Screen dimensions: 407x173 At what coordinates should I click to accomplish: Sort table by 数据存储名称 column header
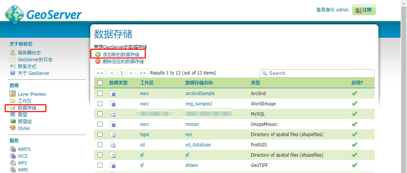(199, 83)
